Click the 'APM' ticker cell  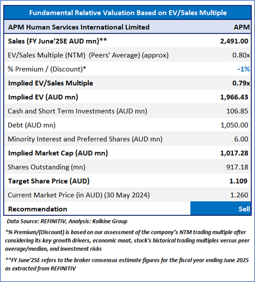pyautogui.click(x=242, y=27)
